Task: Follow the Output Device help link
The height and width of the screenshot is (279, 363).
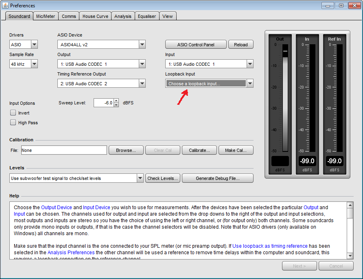Action: click(x=57, y=208)
